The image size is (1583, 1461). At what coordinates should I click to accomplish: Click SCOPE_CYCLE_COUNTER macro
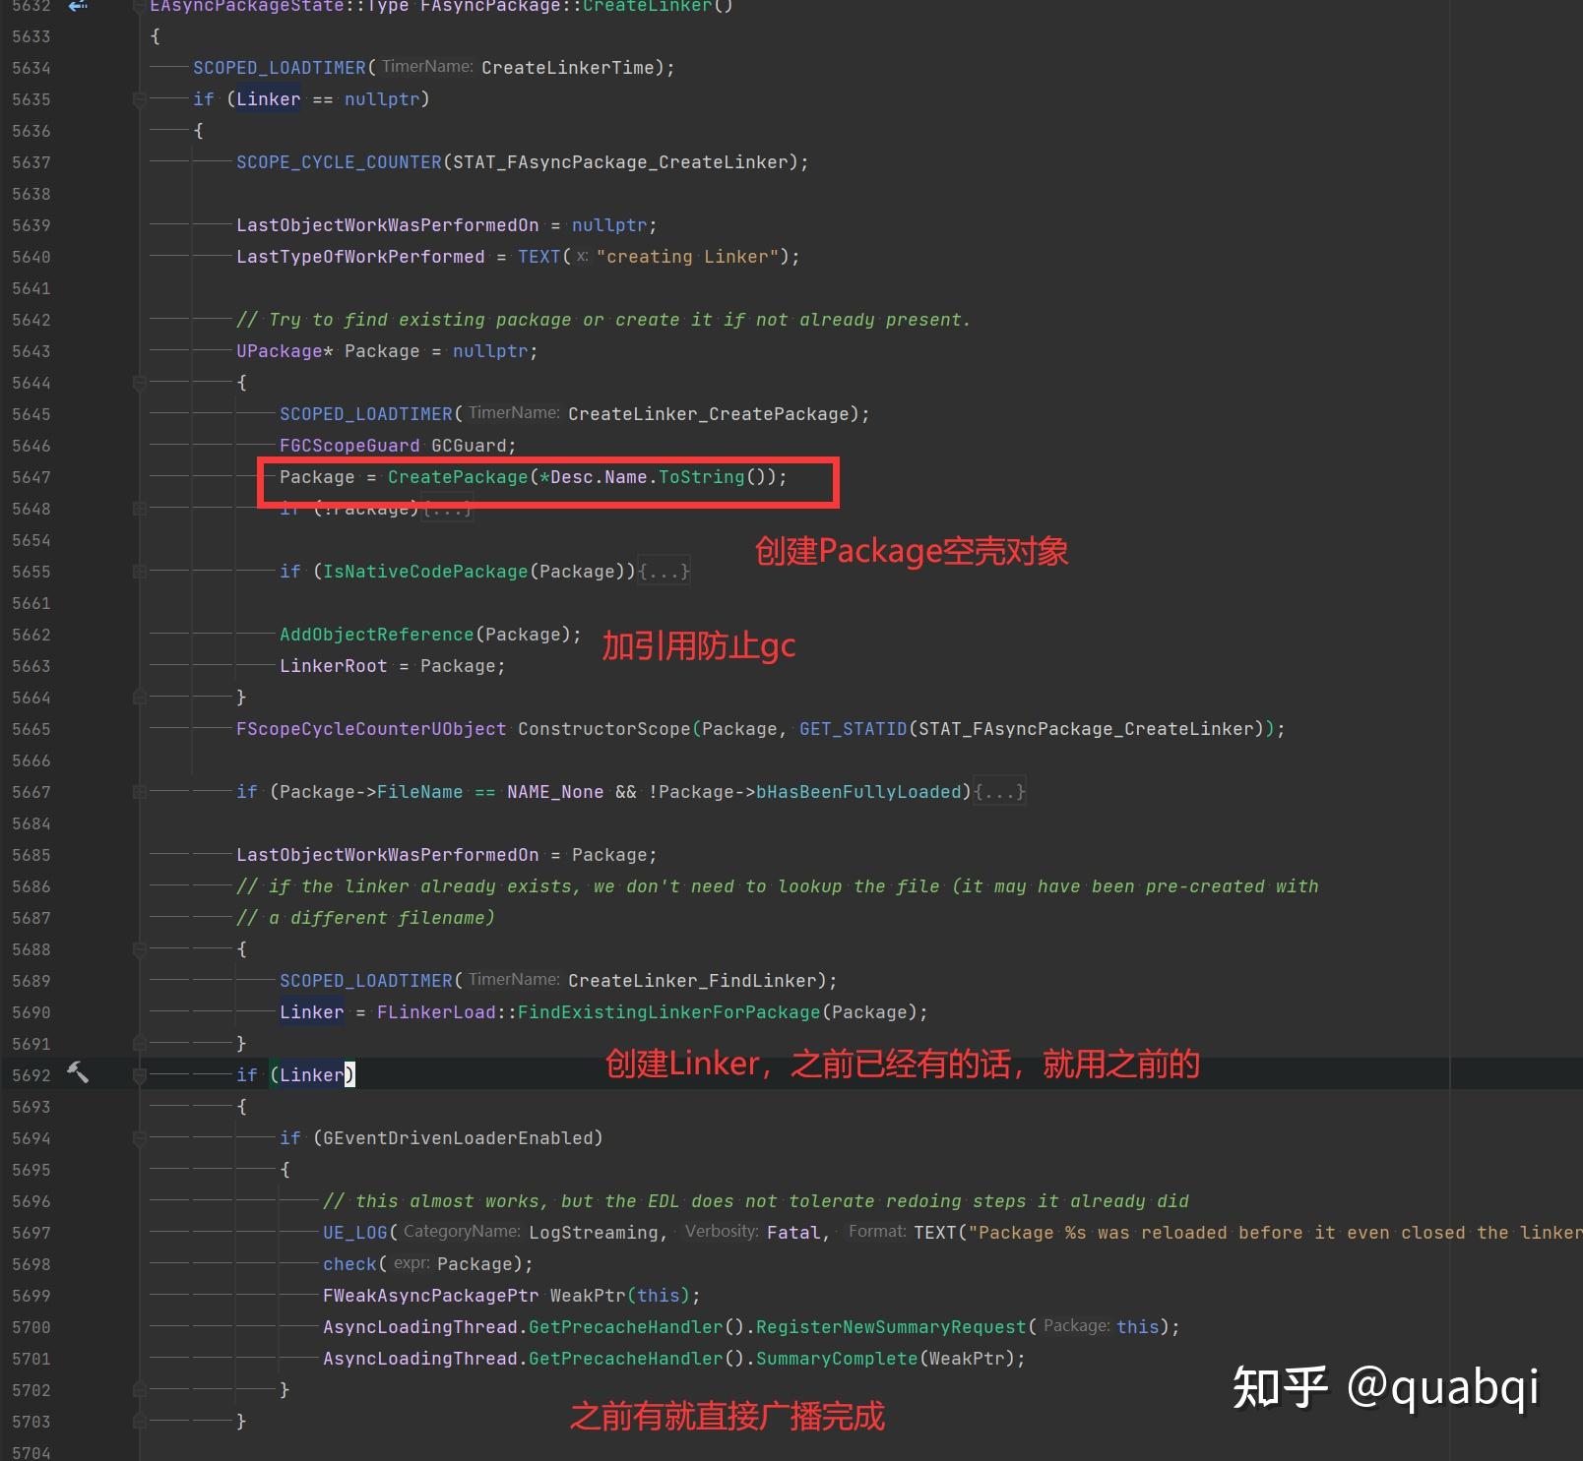point(339,162)
